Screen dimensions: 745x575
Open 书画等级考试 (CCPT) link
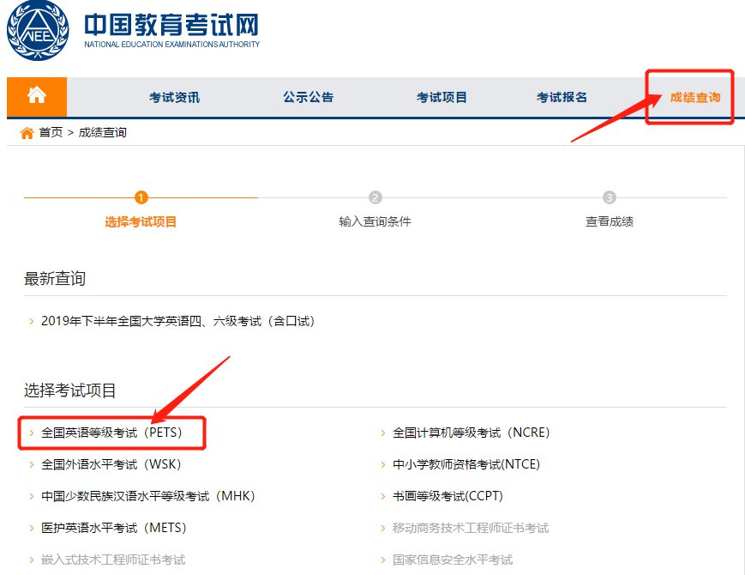pyautogui.click(x=448, y=496)
